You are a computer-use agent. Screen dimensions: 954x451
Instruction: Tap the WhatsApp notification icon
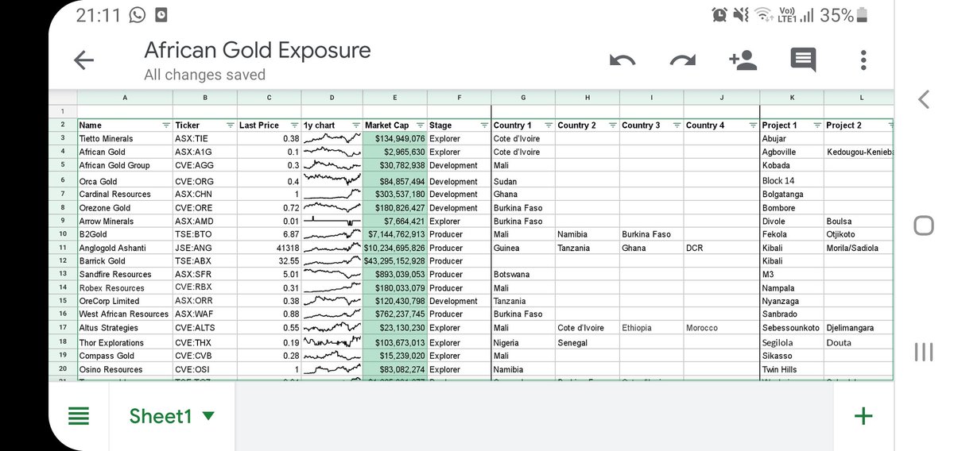pos(137,15)
